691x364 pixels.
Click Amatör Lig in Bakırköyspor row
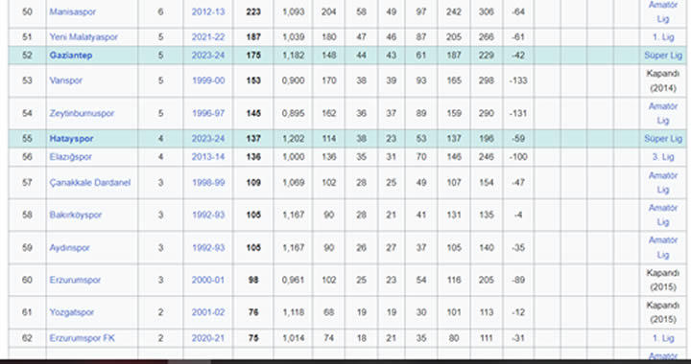click(663, 215)
